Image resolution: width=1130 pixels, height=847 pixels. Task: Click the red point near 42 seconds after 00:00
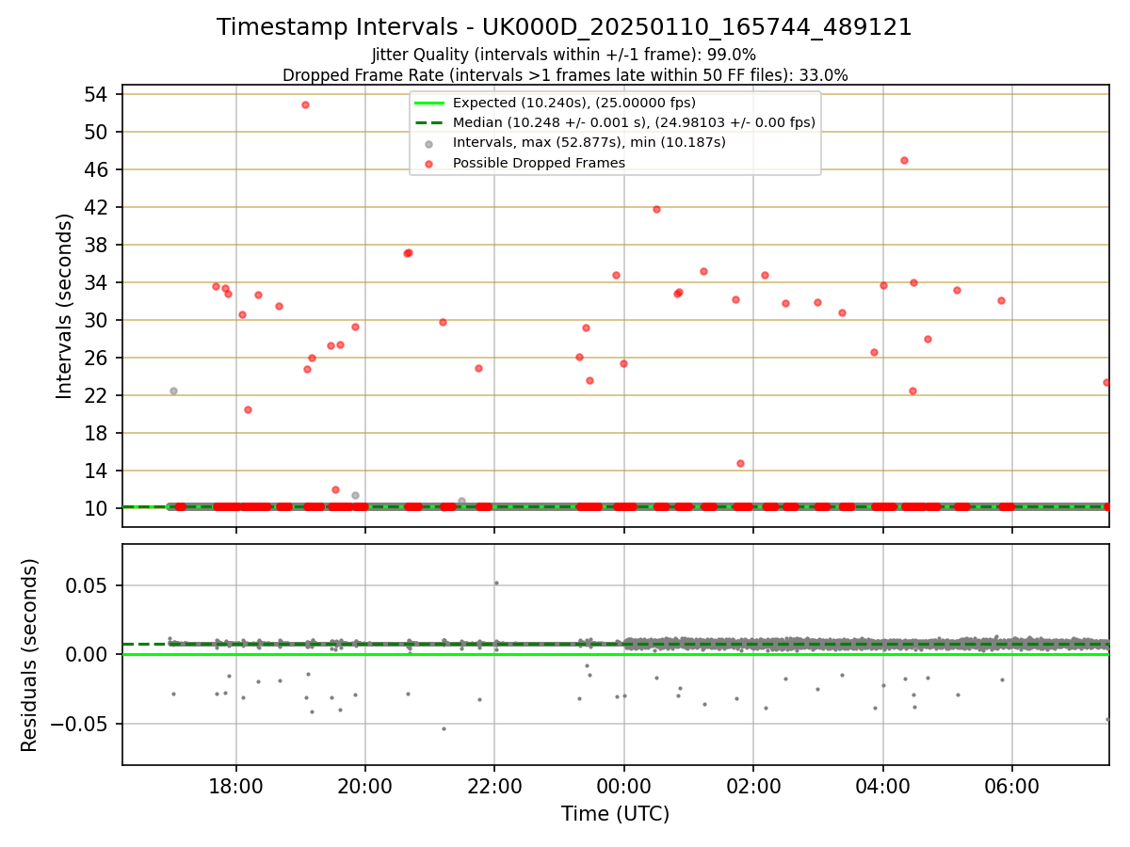[x=656, y=209]
